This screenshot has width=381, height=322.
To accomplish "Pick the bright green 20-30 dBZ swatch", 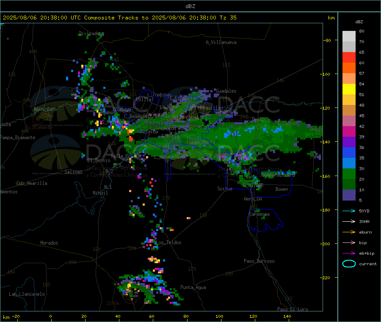I will [x=349, y=173].
